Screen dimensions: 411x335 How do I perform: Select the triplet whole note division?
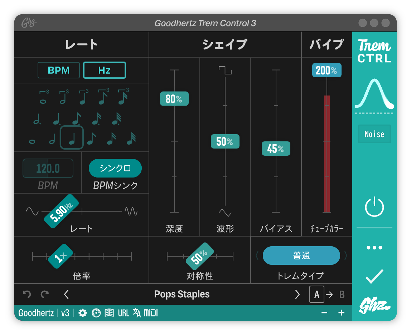point(44,97)
